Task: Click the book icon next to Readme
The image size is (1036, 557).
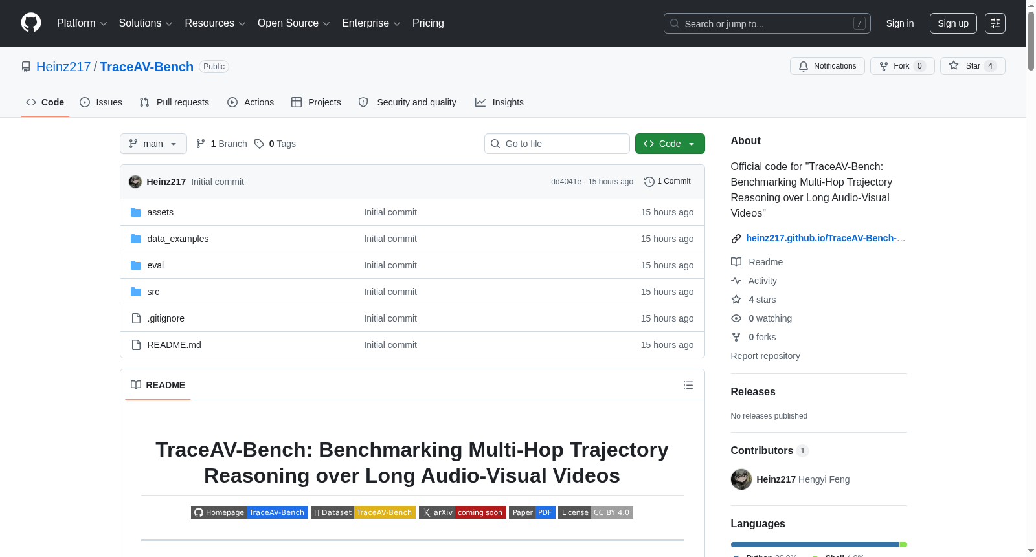Action: tap(736, 262)
